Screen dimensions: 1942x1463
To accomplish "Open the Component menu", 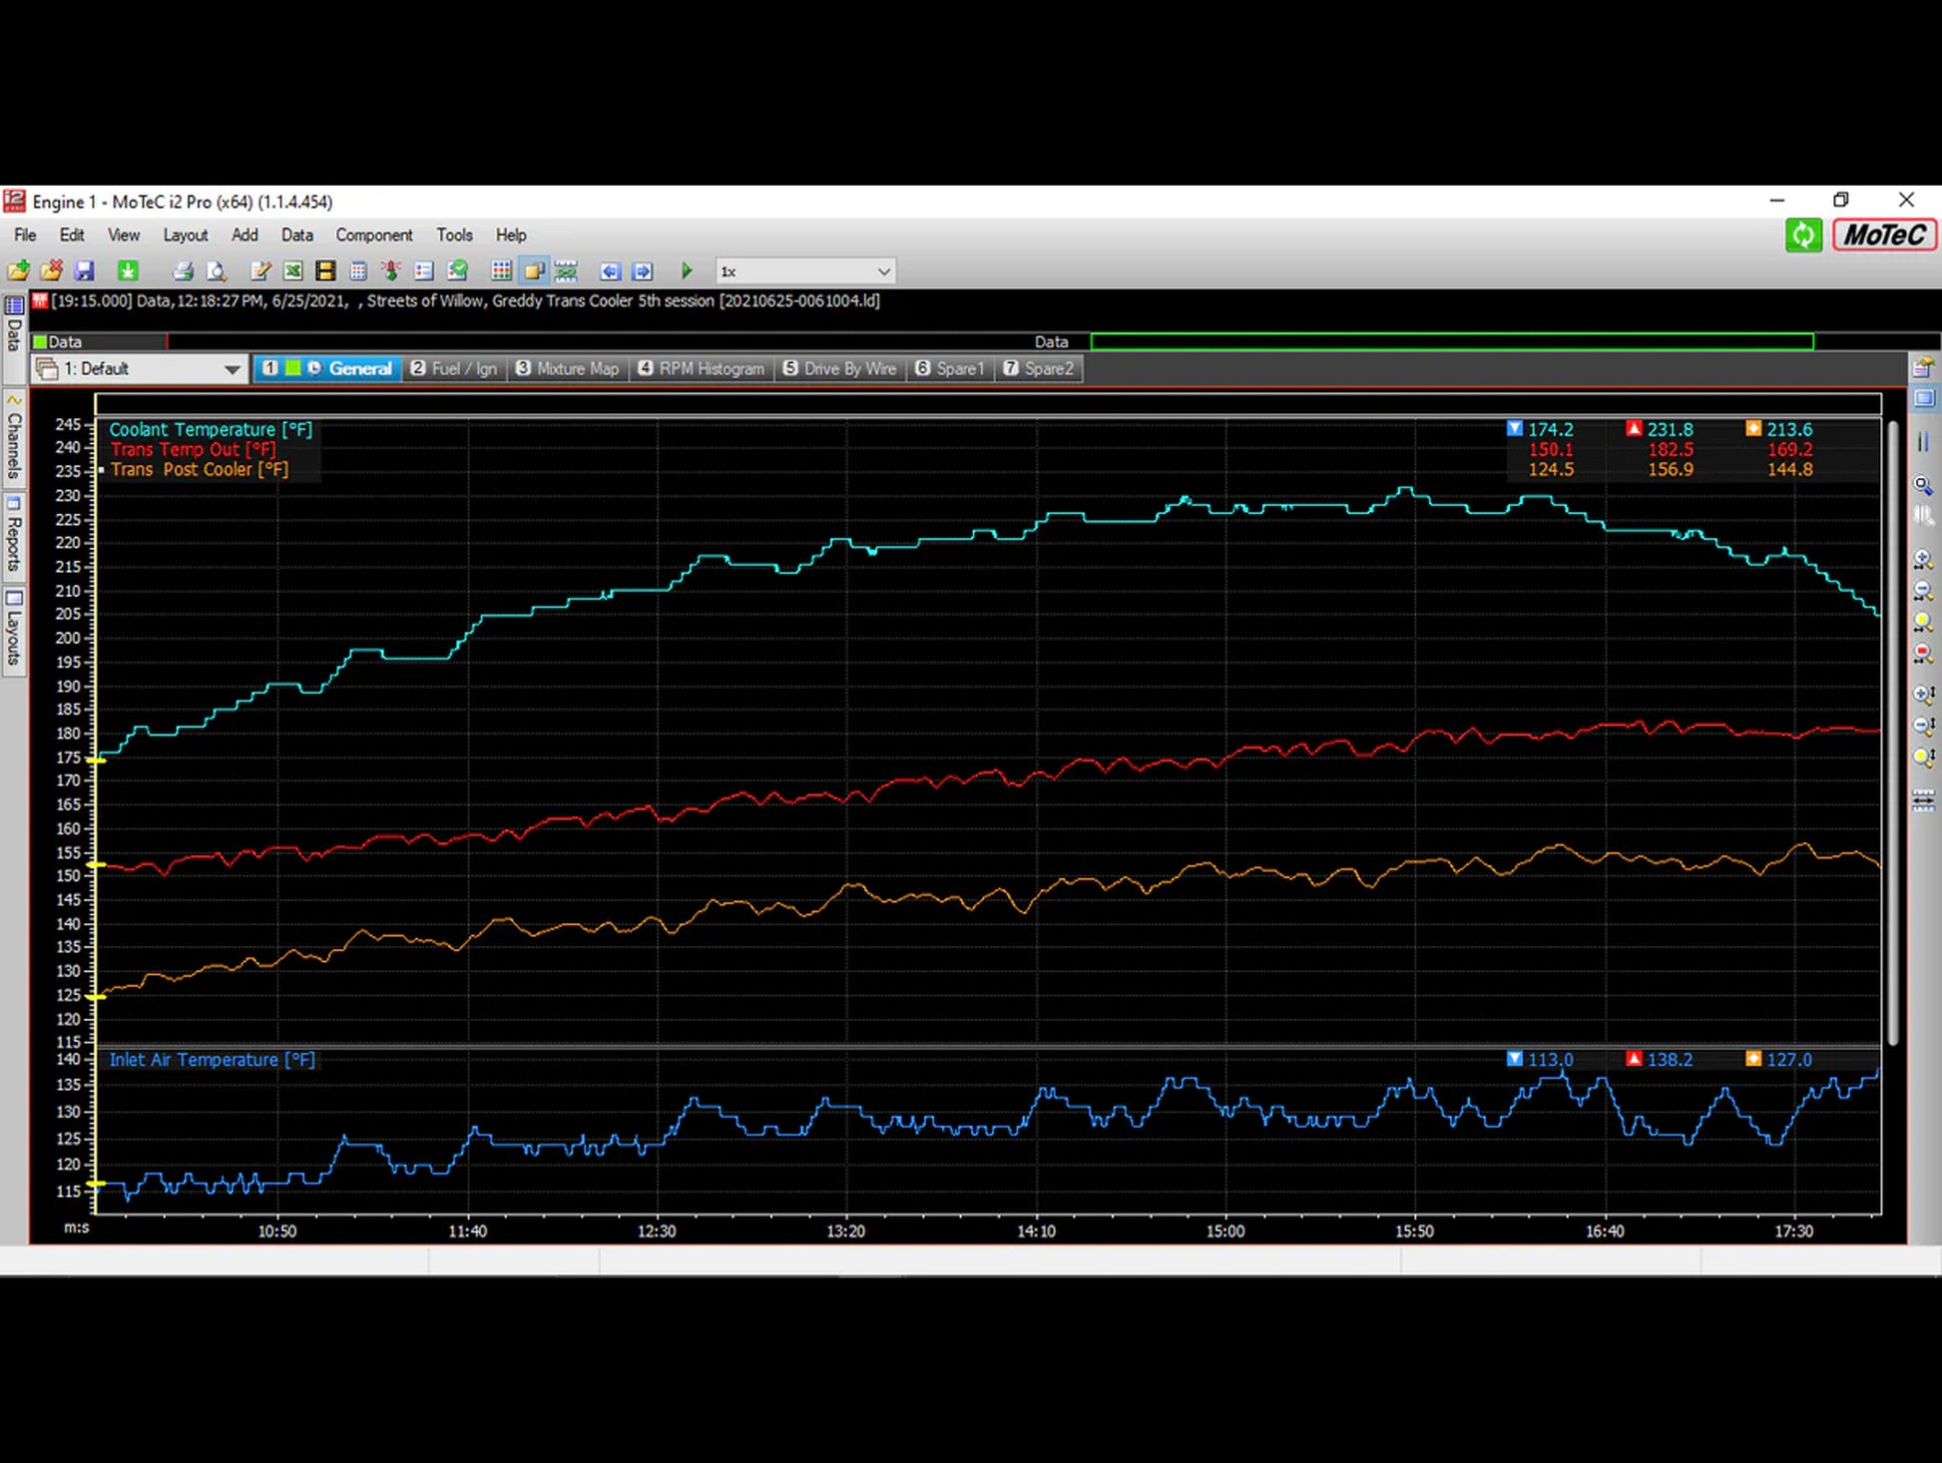I will pos(373,235).
